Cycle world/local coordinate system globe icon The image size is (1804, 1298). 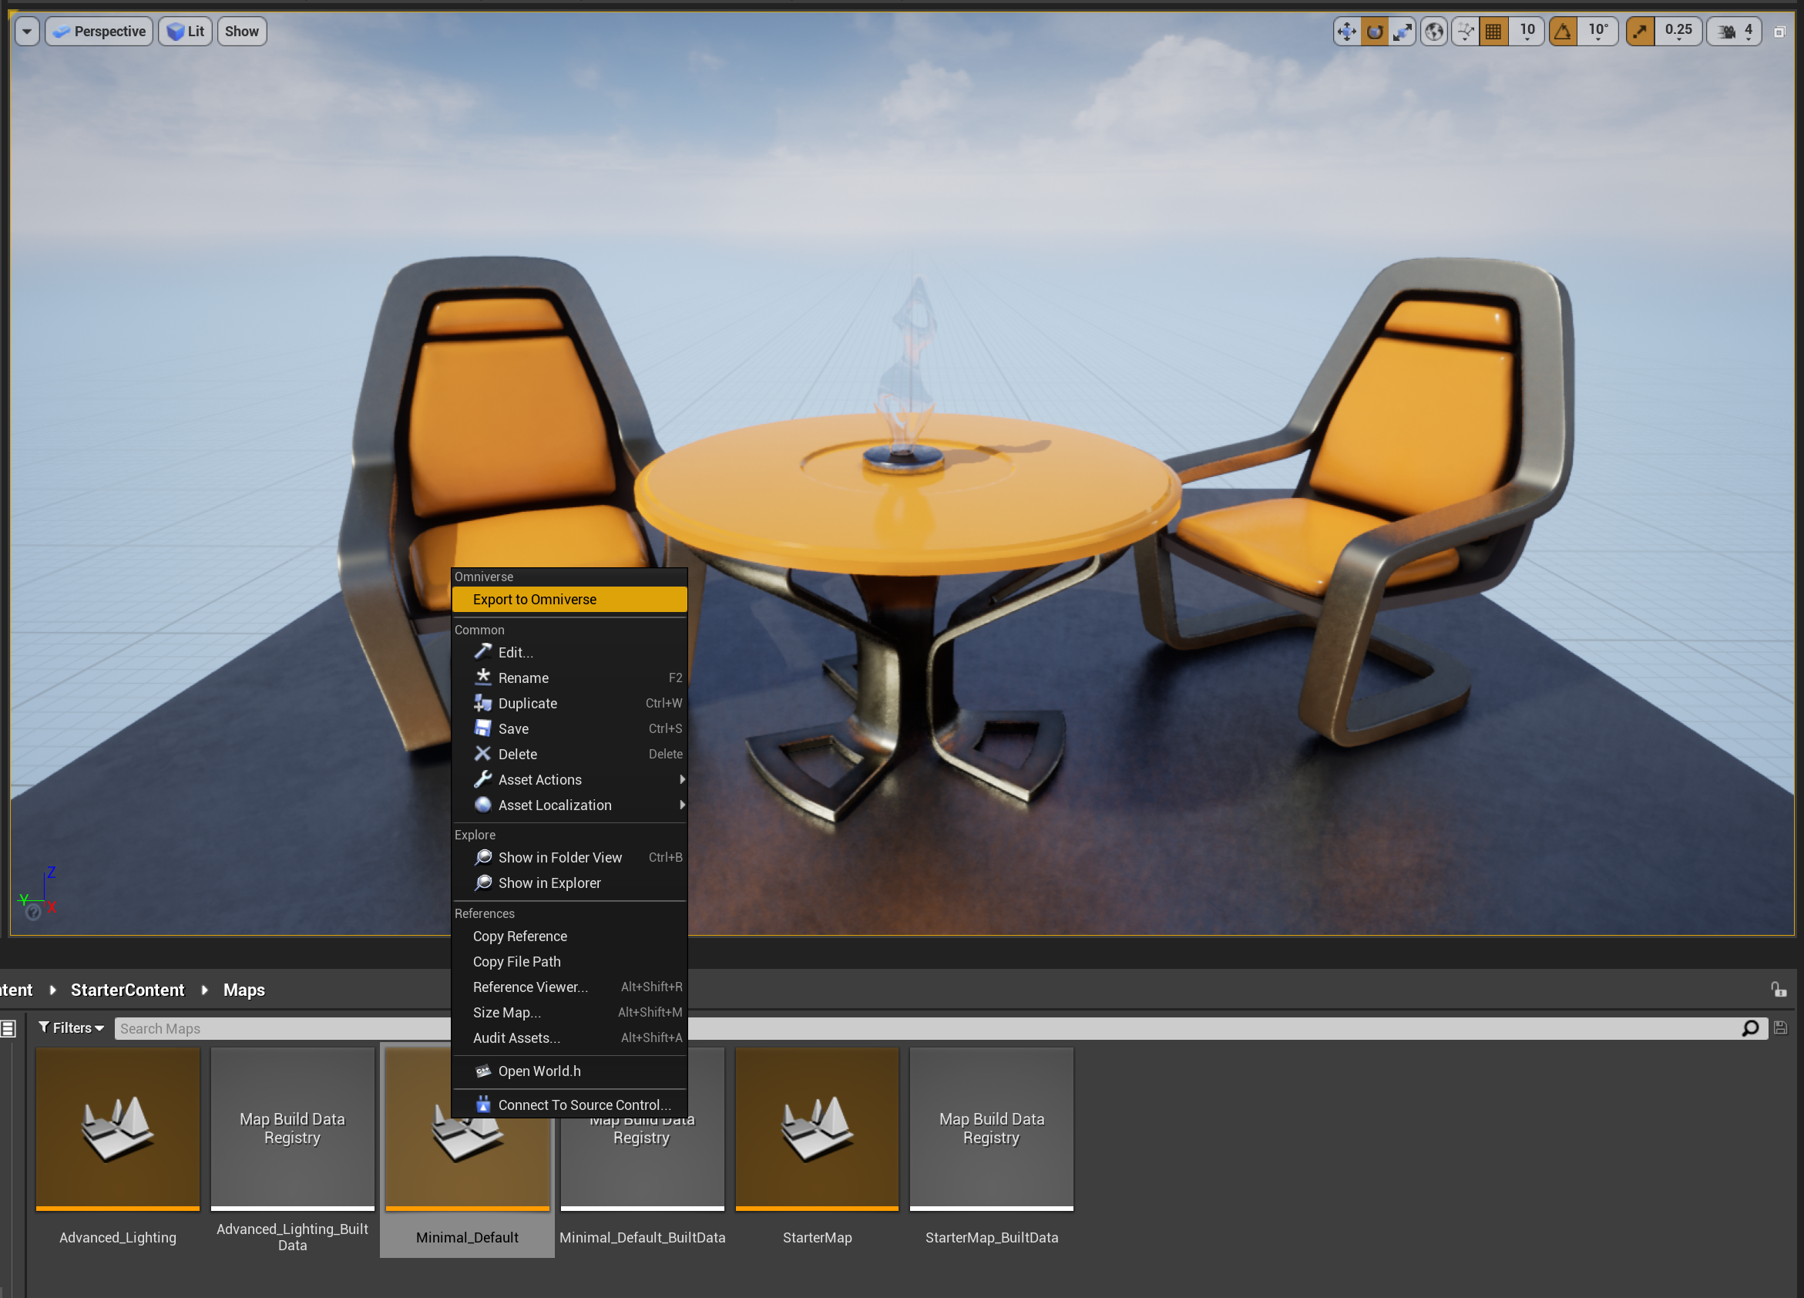pos(1434,32)
